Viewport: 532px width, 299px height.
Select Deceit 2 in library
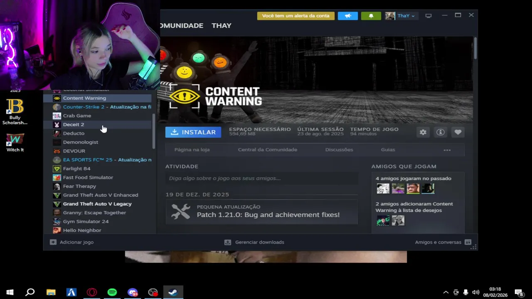98,125
